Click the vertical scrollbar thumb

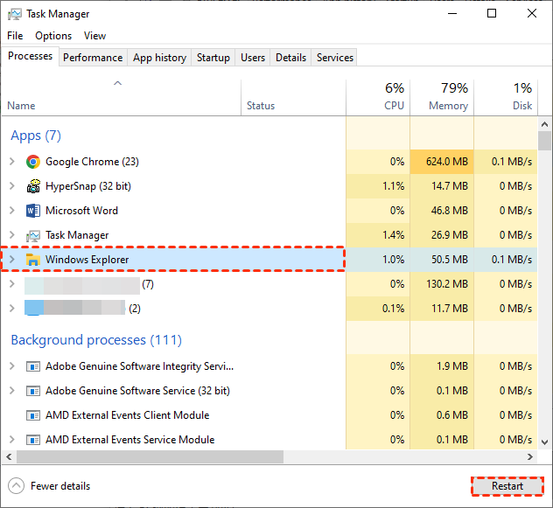click(545, 142)
